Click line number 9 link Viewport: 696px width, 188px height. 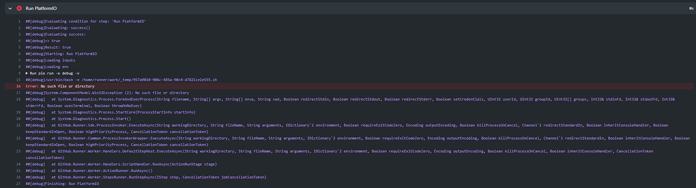click(x=19, y=73)
